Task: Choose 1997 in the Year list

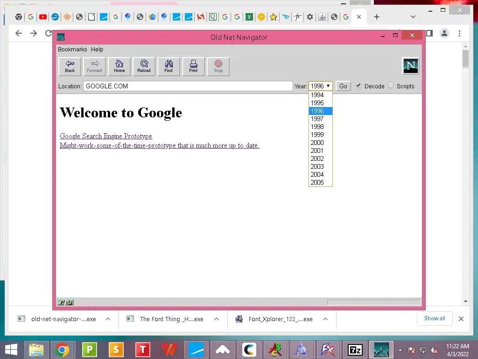Action: (x=320, y=119)
